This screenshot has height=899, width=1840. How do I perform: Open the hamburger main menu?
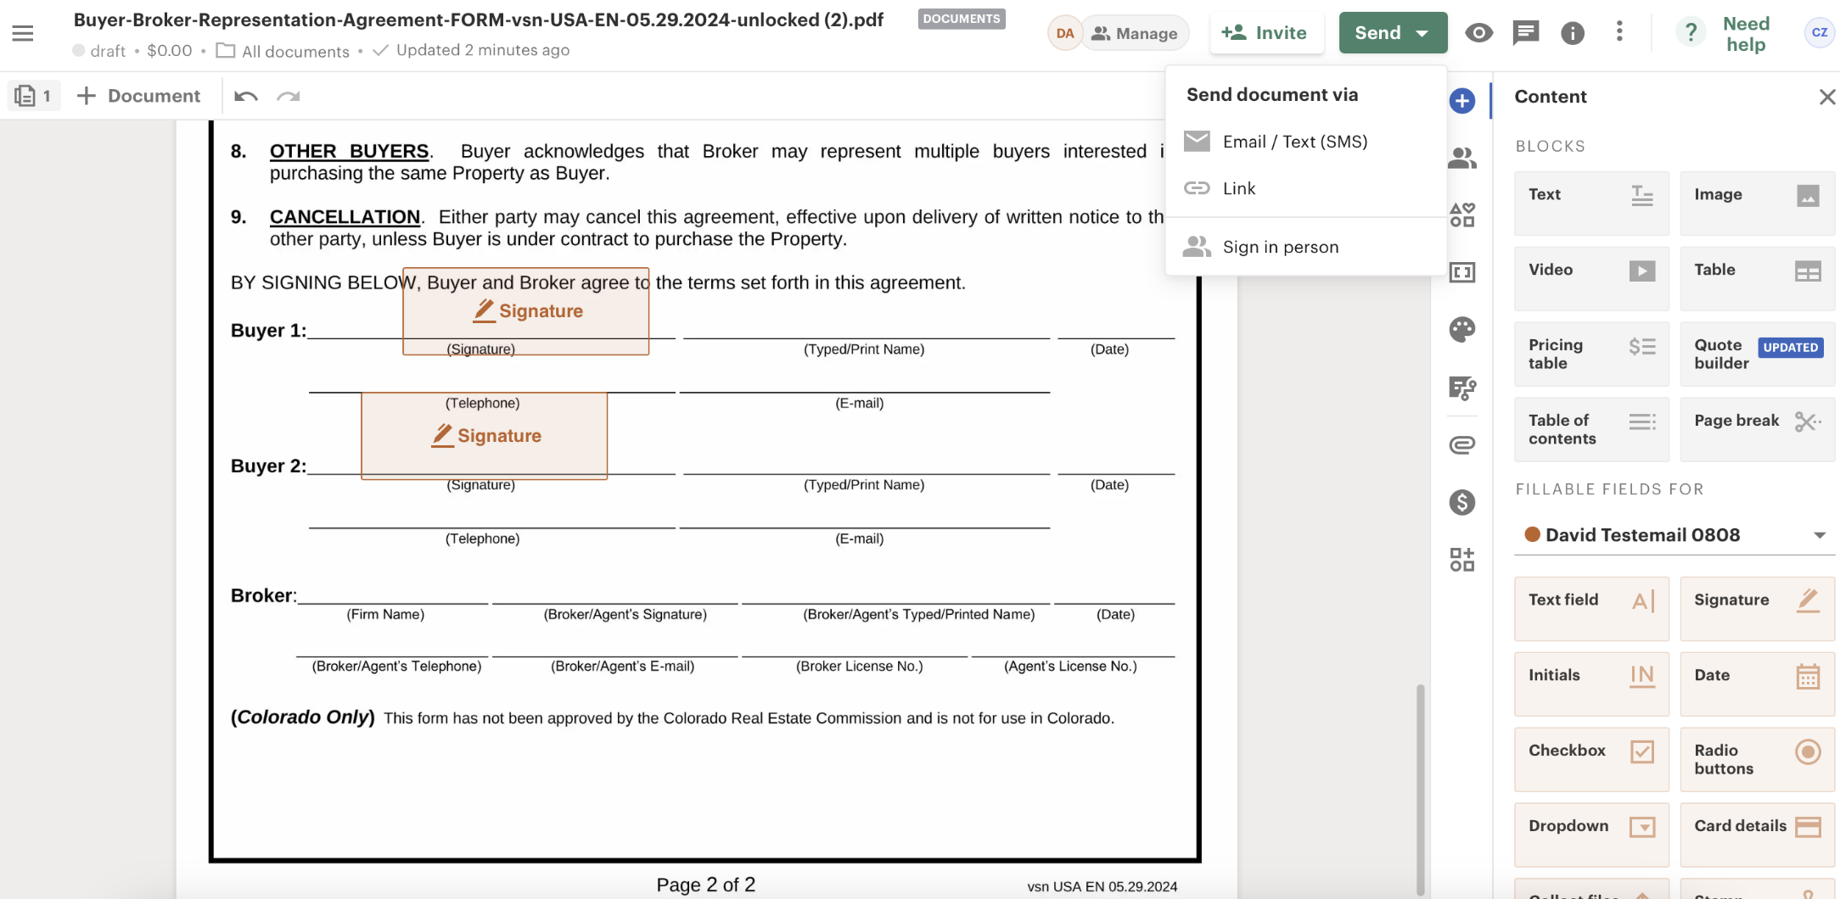[23, 33]
